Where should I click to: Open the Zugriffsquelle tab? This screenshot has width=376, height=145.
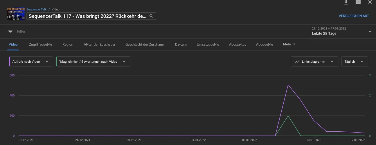(x=40, y=44)
